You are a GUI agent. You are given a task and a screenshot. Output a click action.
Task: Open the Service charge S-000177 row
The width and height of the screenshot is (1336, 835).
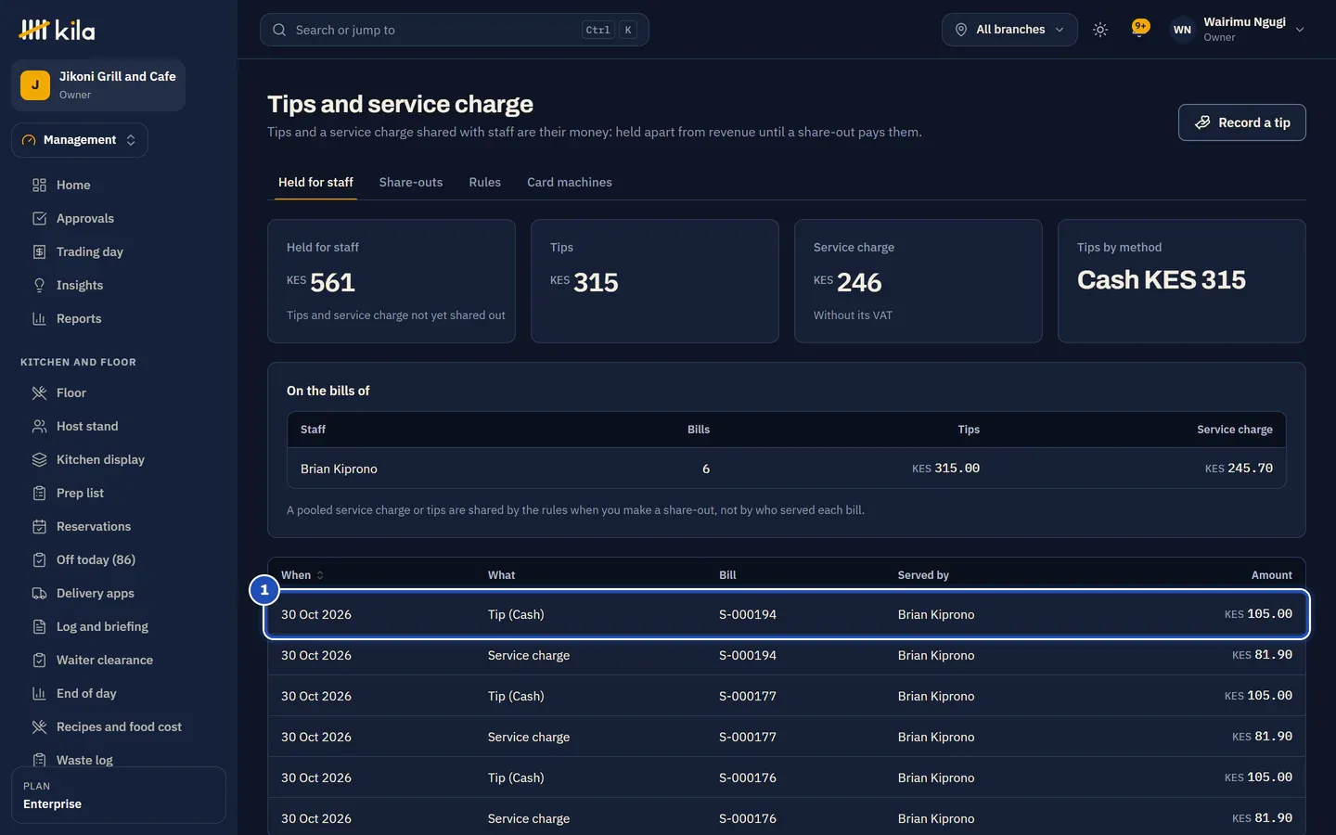point(787,737)
